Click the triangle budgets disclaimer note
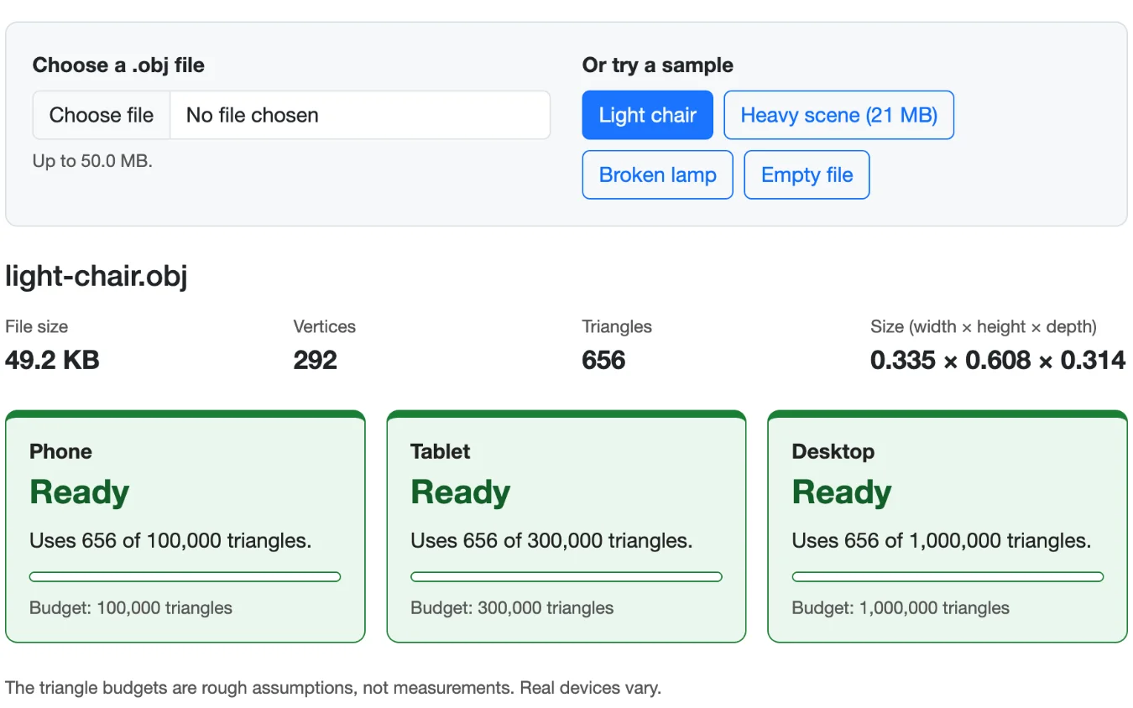The height and width of the screenshot is (708, 1133). (333, 688)
